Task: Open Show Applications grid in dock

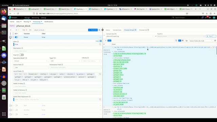Action: click(4, 114)
